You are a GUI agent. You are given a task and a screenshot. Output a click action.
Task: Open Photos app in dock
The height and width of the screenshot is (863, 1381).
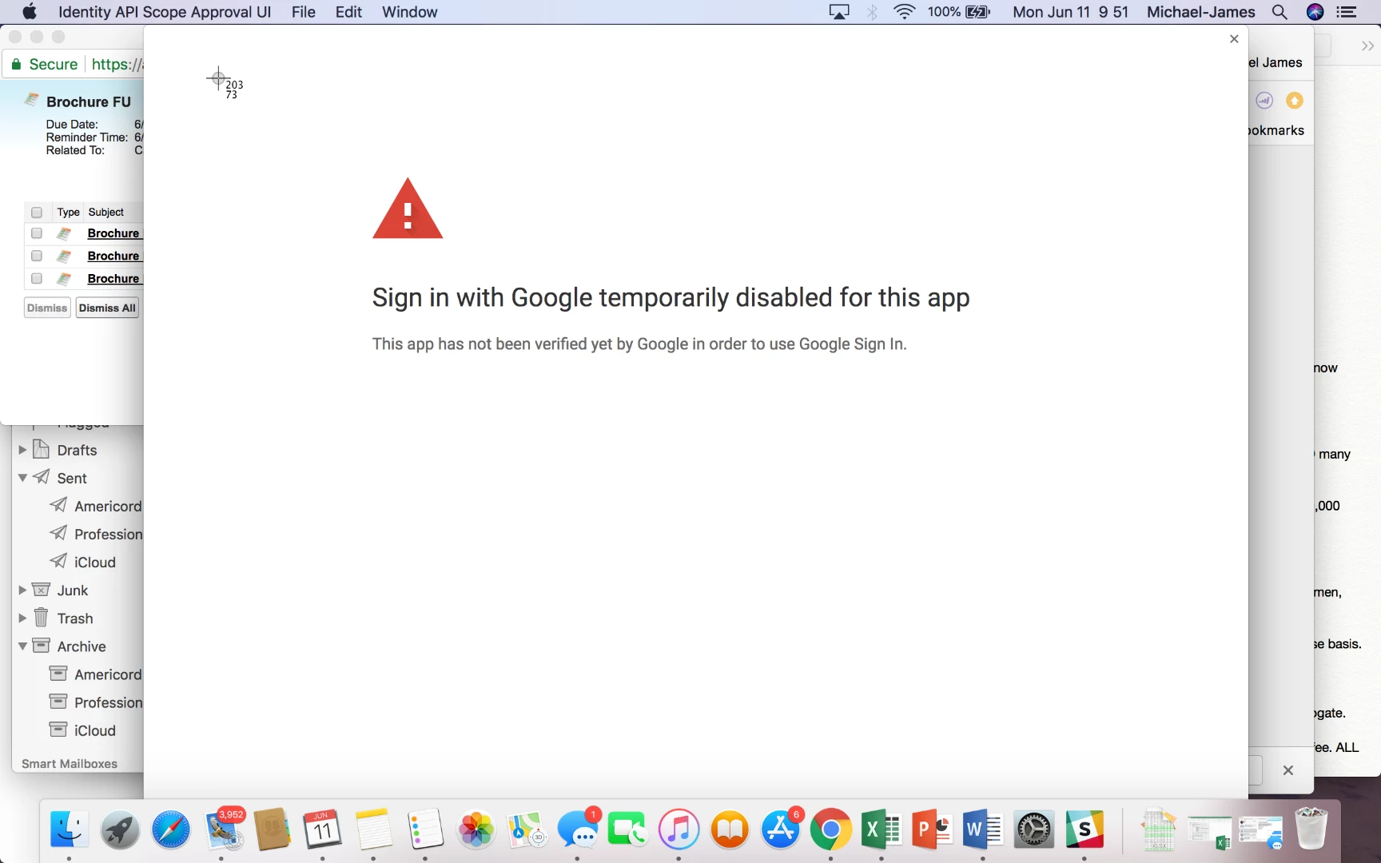click(476, 830)
